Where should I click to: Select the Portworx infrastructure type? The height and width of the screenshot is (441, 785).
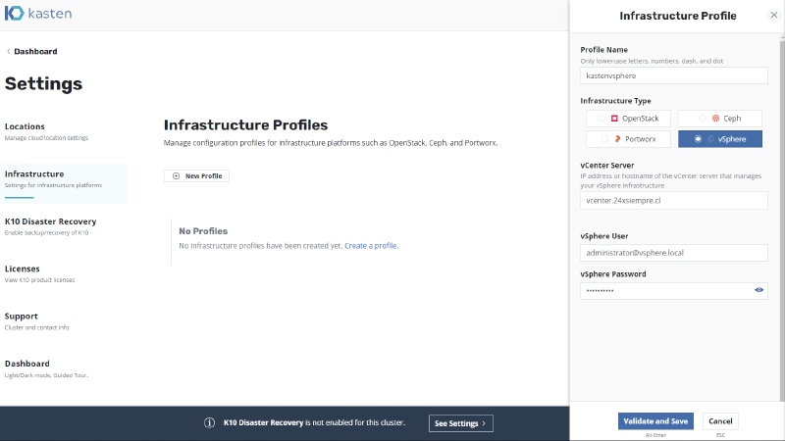(628, 139)
